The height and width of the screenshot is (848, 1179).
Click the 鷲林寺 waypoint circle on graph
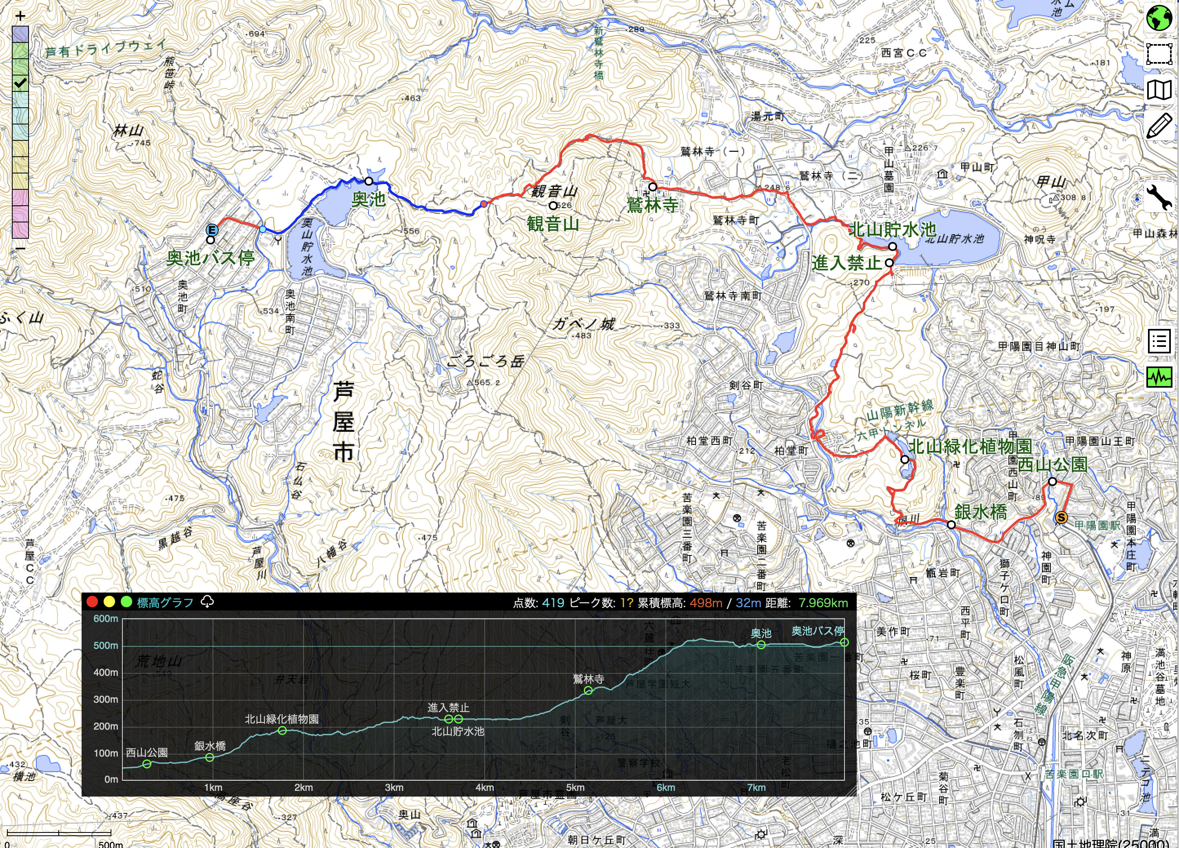click(x=588, y=690)
